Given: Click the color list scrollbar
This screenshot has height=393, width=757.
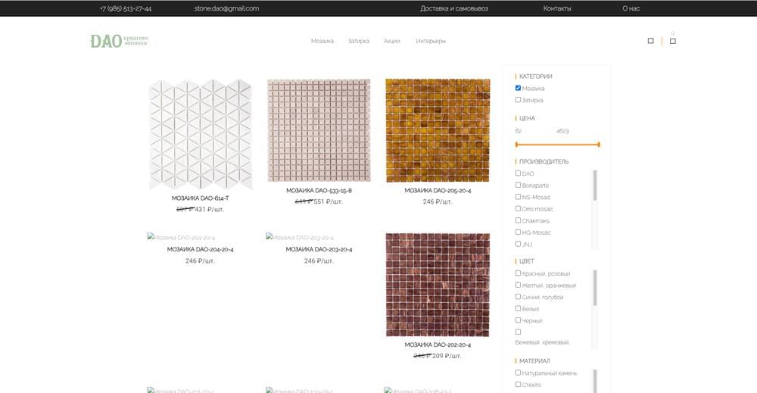Looking at the screenshot, I should (595, 288).
